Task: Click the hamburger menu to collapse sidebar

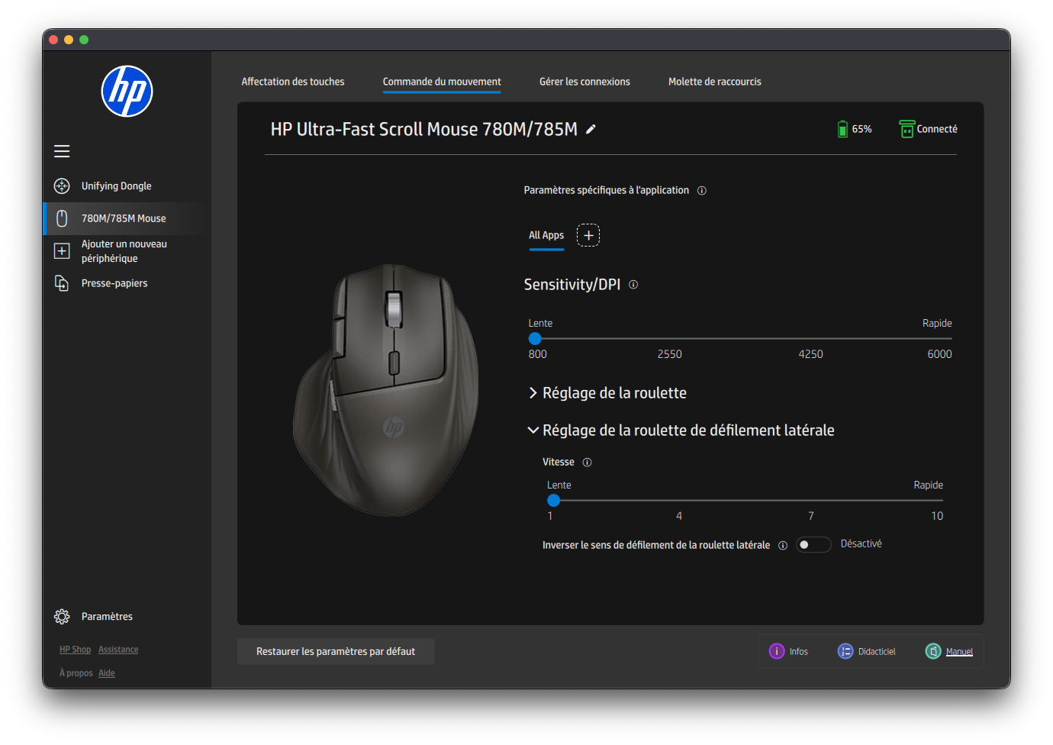Action: (62, 151)
